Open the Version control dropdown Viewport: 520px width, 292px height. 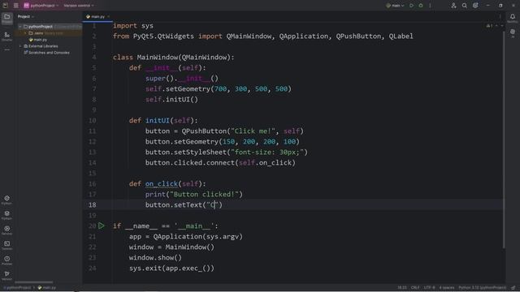79,6
